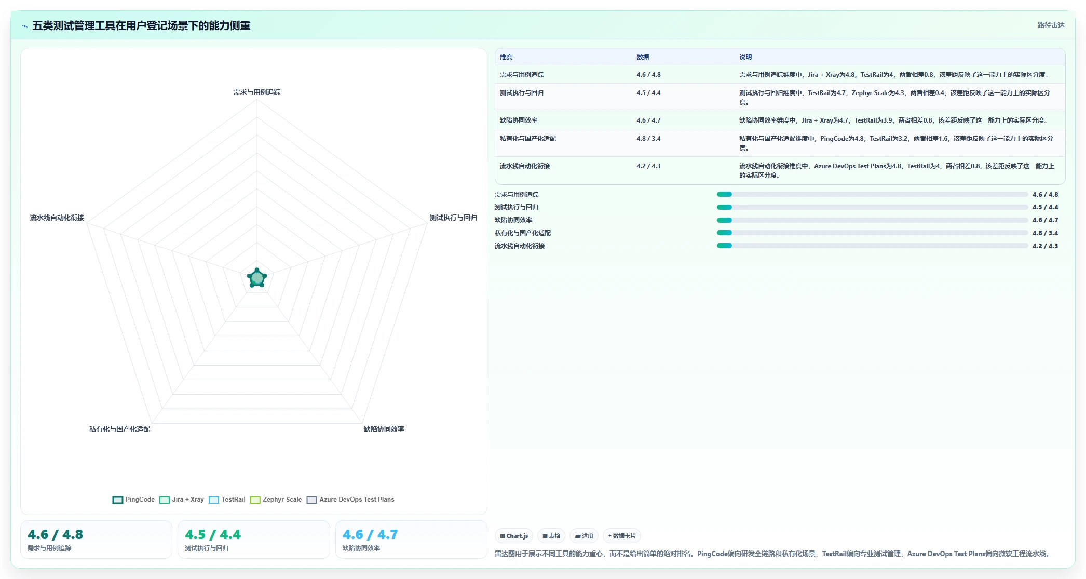The image size is (1086, 579).
Task: Click table value 4.2 / 4.3
Action: [648, 166]
